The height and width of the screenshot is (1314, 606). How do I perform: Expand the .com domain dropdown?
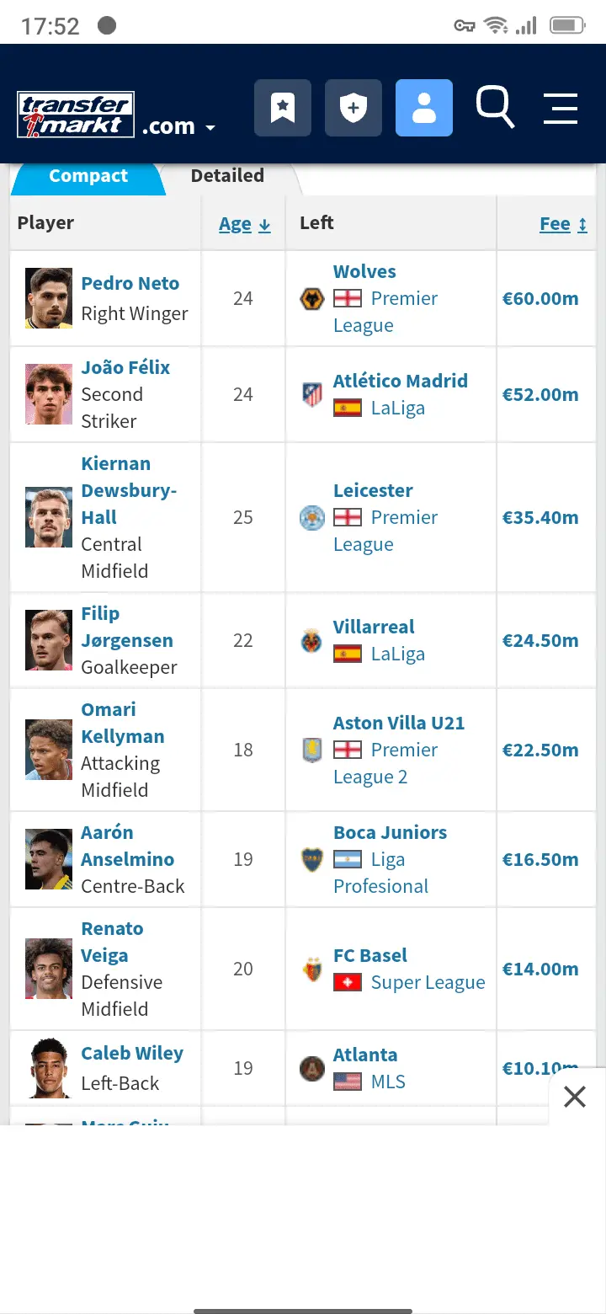(x=179, y=127)
